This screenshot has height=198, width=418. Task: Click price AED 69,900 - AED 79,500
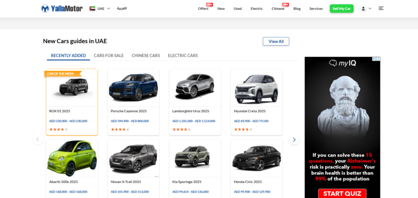(251, 121)
